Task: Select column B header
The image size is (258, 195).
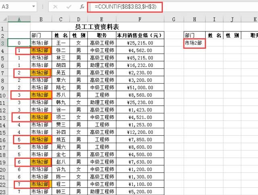Action: pyautogui.click(x=41, y=19)
